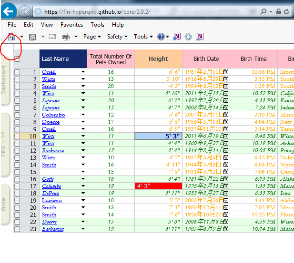Open the Grow side tab
The width and height of the screenshot is (294, 263).
[x=4, y=204]
